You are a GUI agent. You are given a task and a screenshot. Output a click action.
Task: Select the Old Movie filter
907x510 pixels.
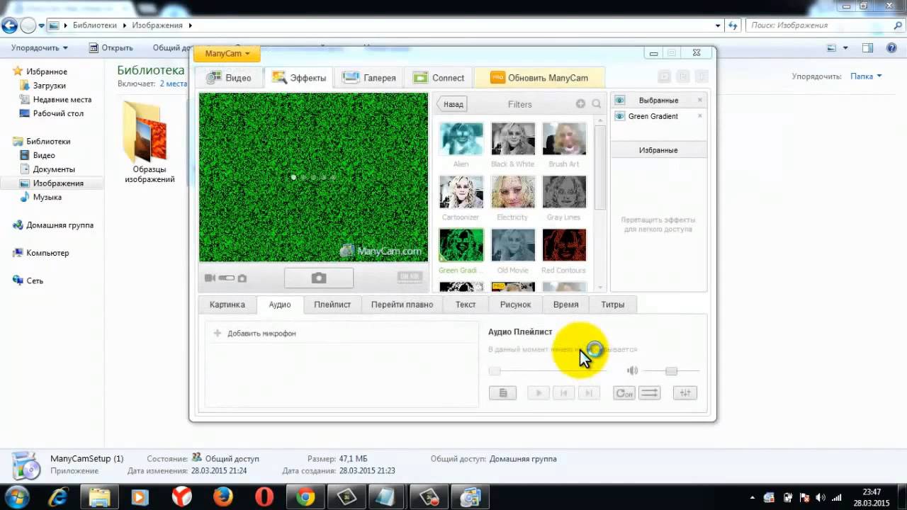(512, 245)
